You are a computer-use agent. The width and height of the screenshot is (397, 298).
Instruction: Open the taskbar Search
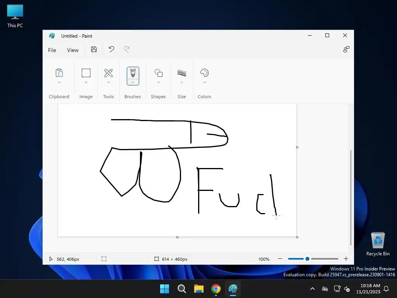click(181, 289)
